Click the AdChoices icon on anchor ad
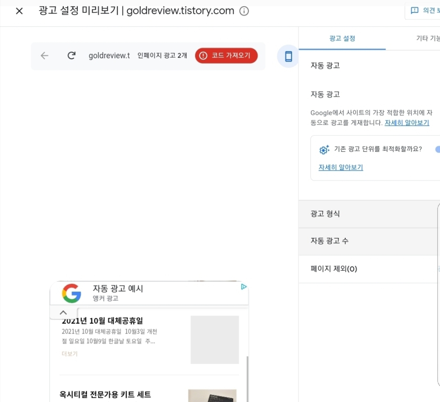This screenshot has height=402, width=440. click(x=244, y=287)
